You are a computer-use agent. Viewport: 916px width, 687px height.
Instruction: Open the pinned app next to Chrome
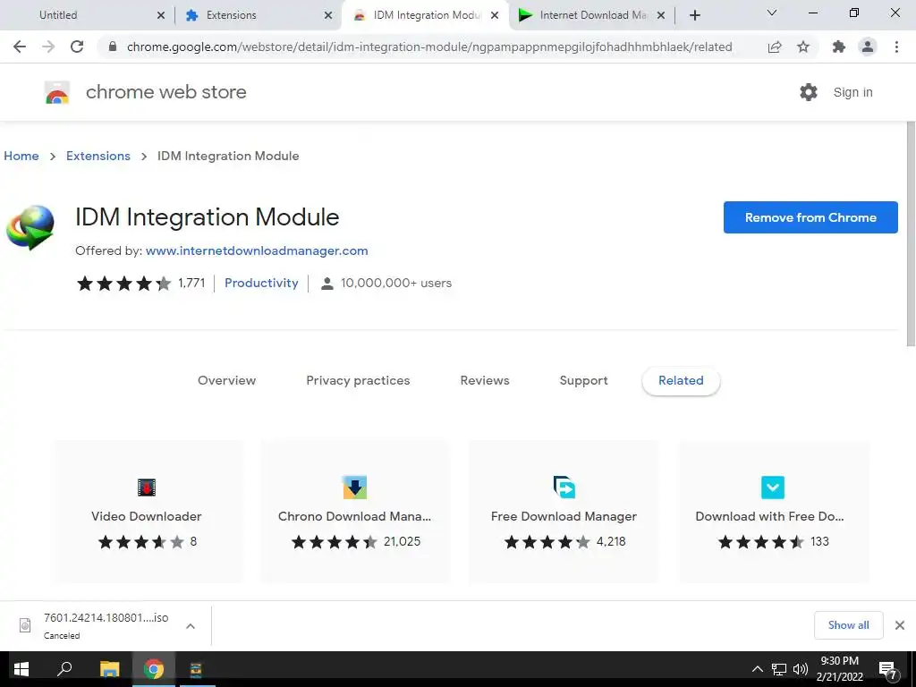coord(196,669)
